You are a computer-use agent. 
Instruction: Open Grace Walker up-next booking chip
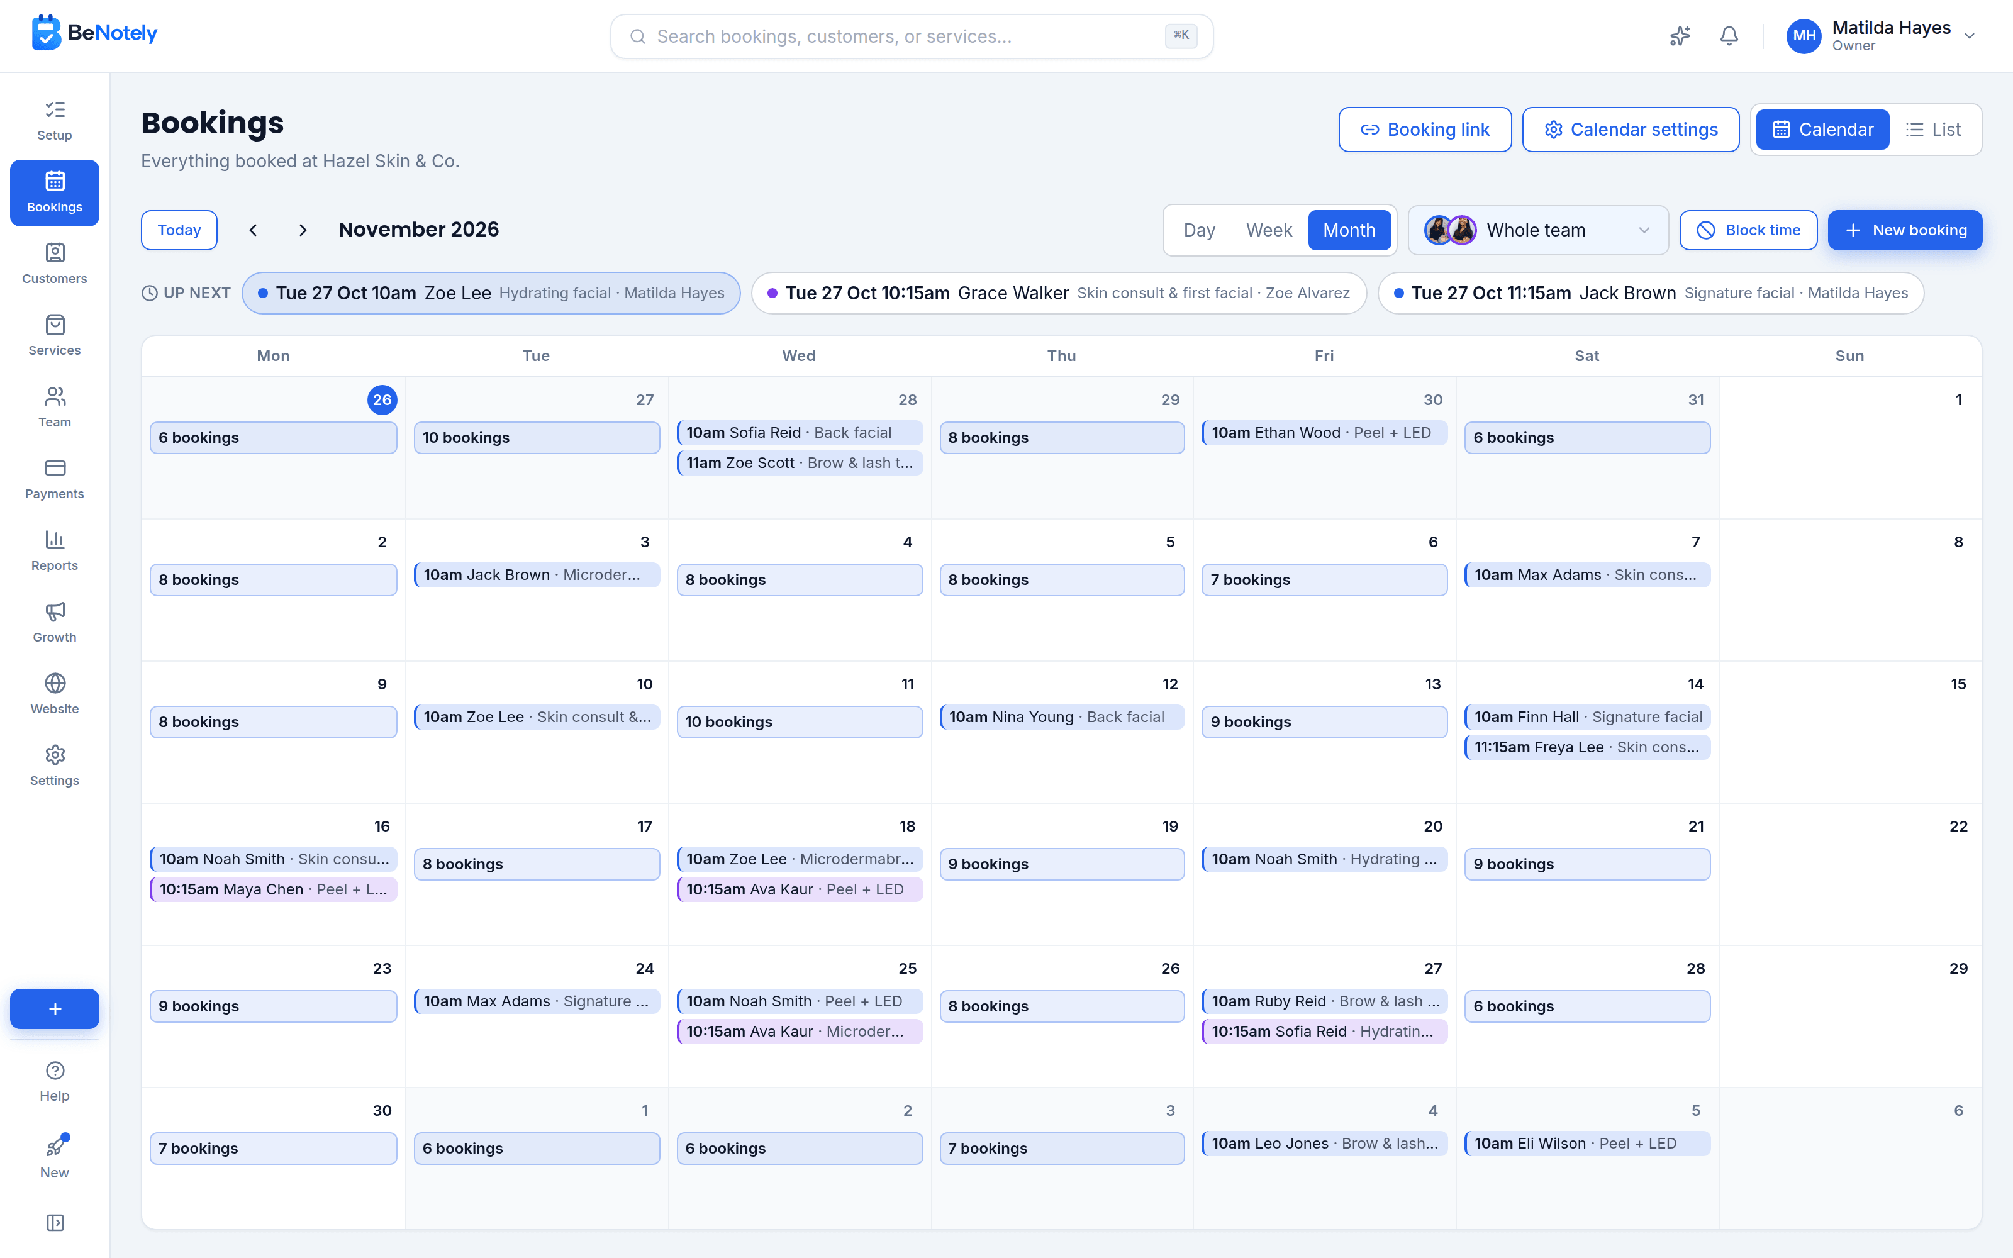click(1059, 293)
